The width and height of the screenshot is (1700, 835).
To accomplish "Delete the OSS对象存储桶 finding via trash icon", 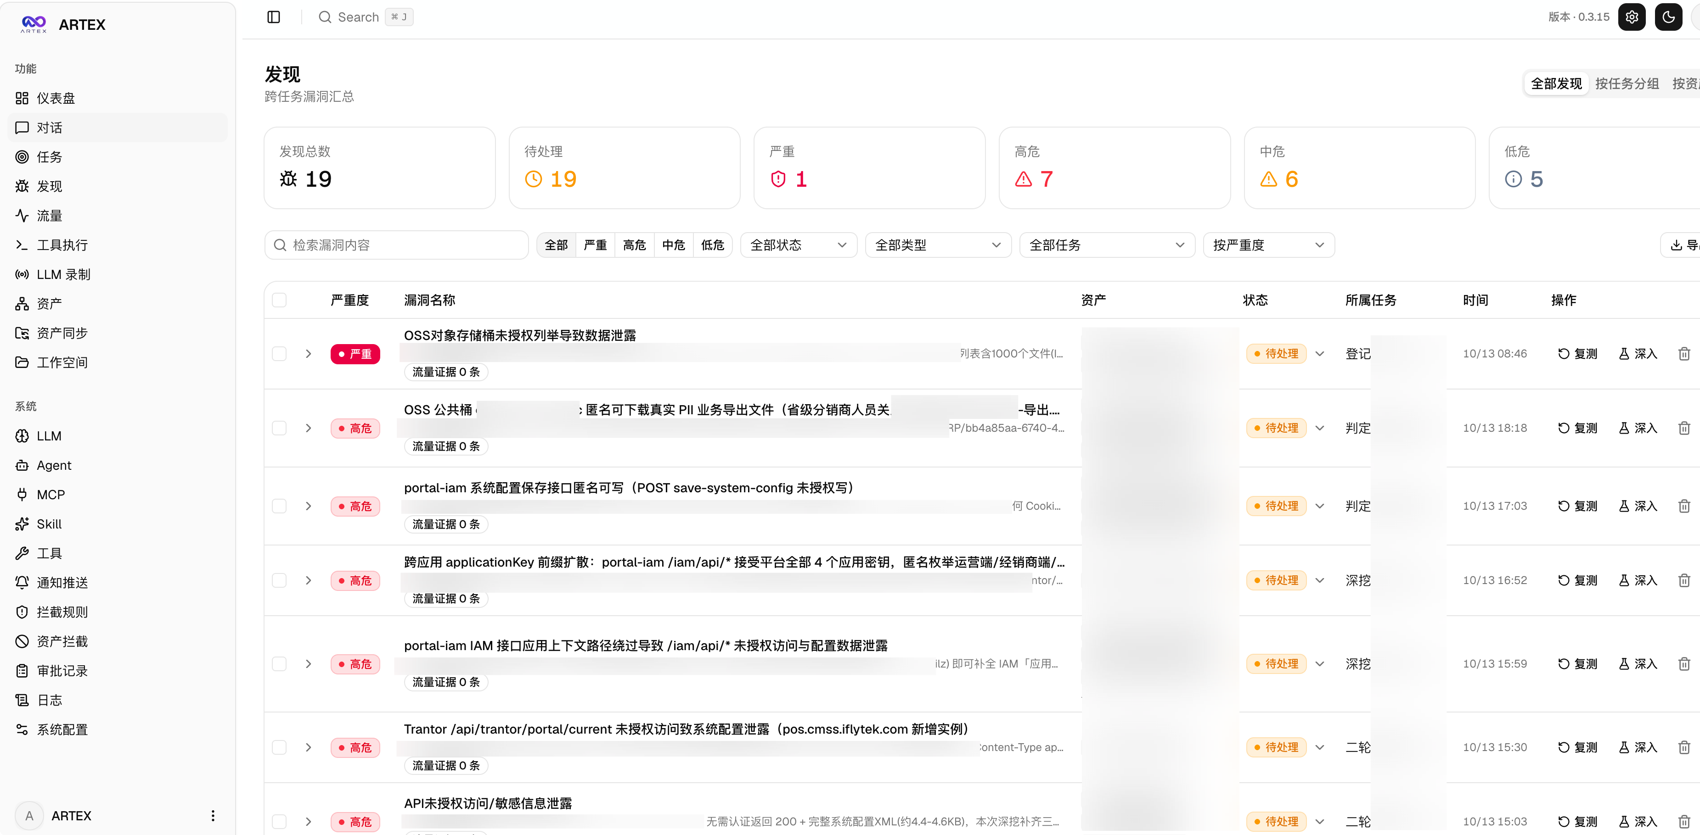I will click(x=1683, y=354).
